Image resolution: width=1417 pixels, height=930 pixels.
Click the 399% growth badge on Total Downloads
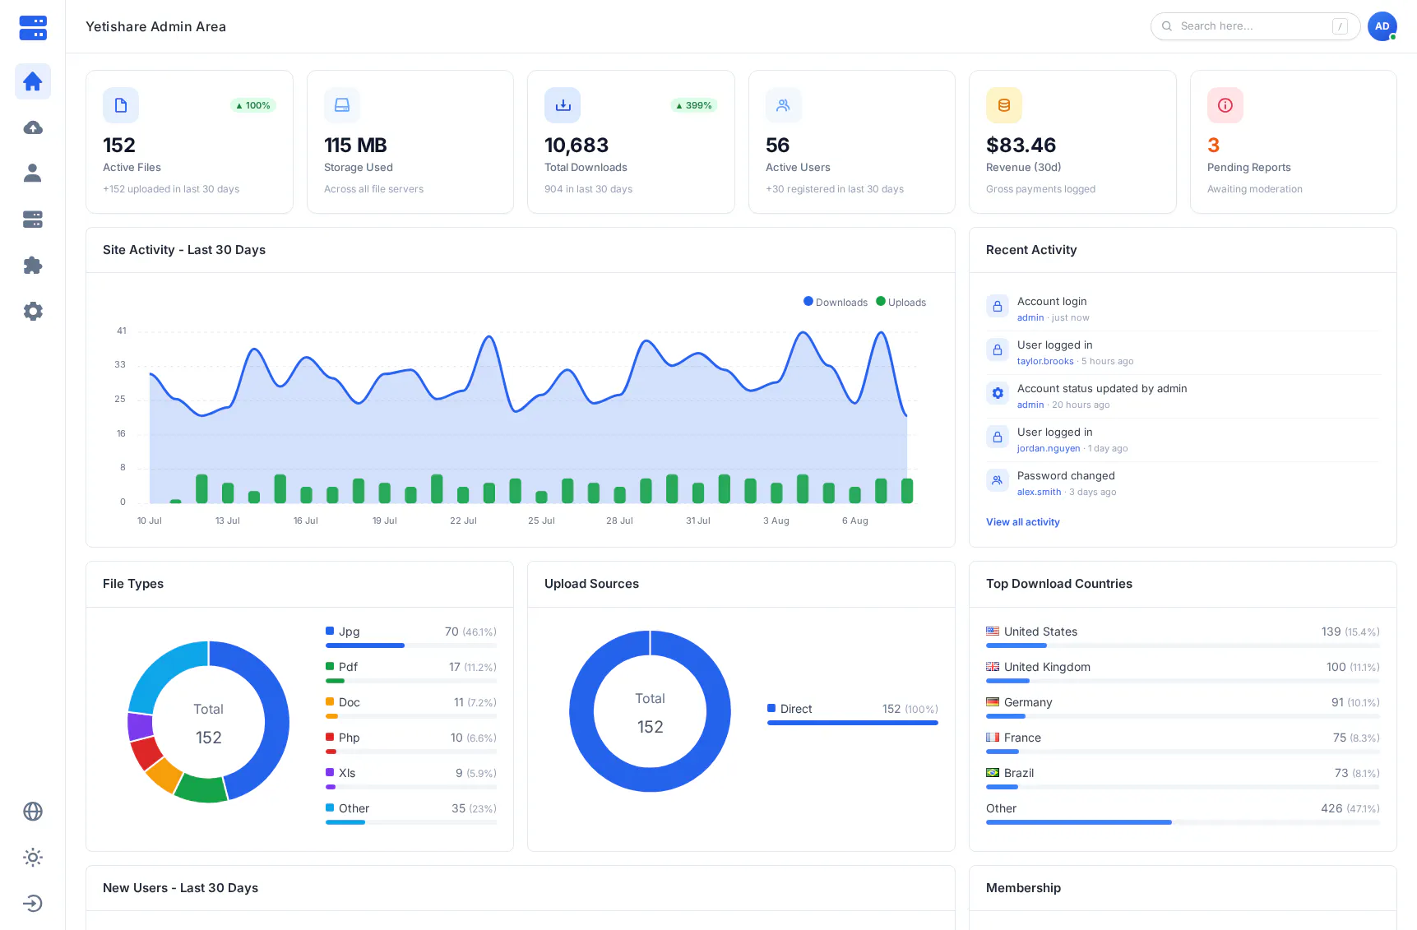click(x=694, y=105)
